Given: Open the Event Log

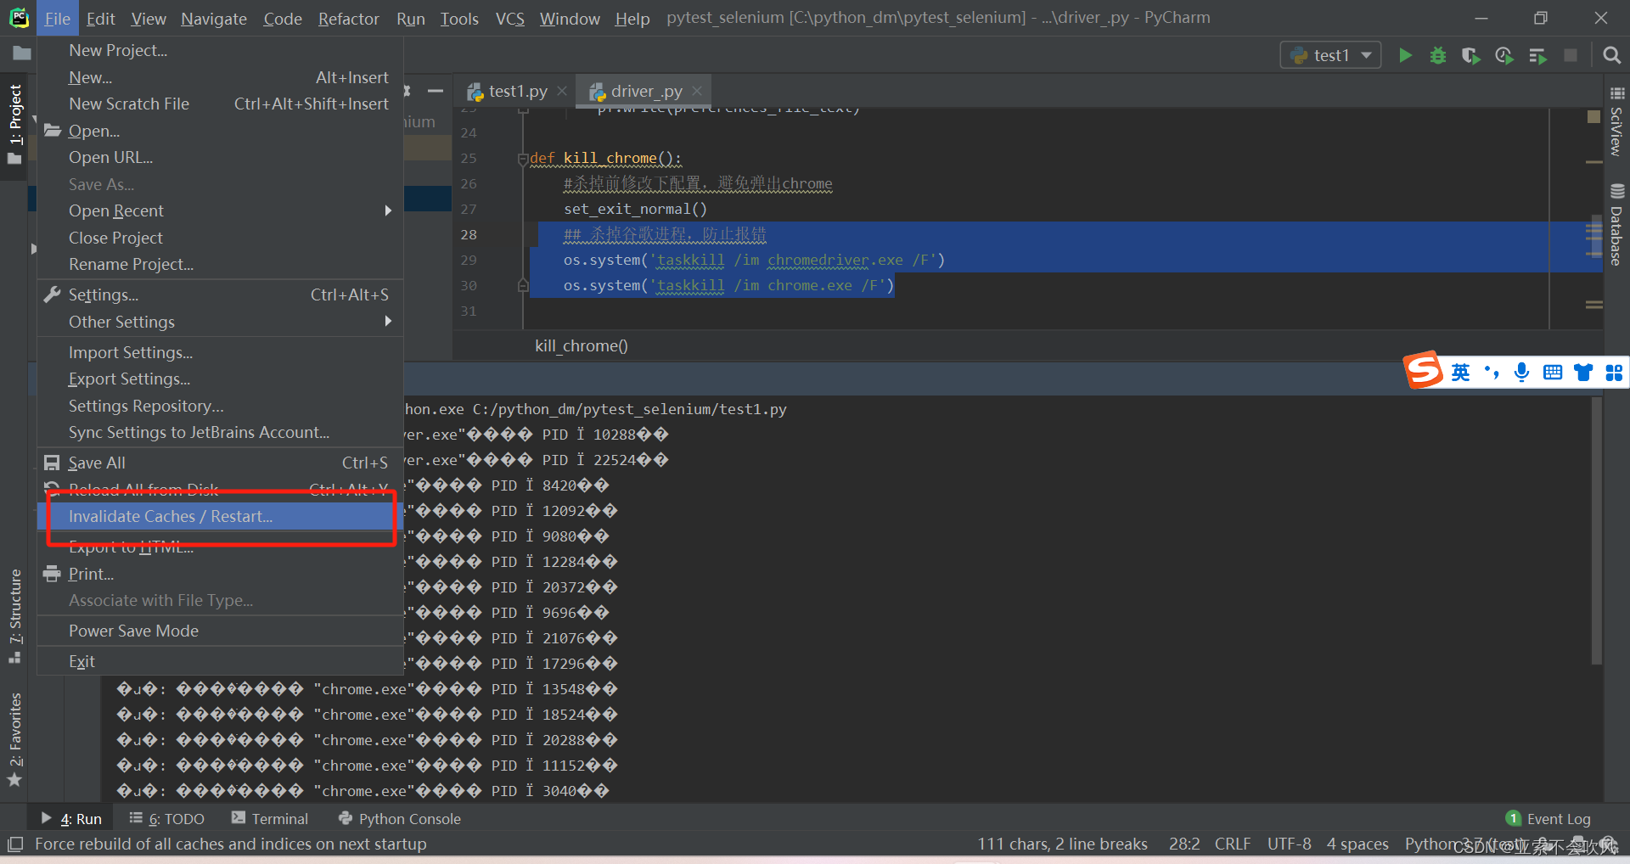Looking at the screenshot, I should click(x=1558, y=818).
